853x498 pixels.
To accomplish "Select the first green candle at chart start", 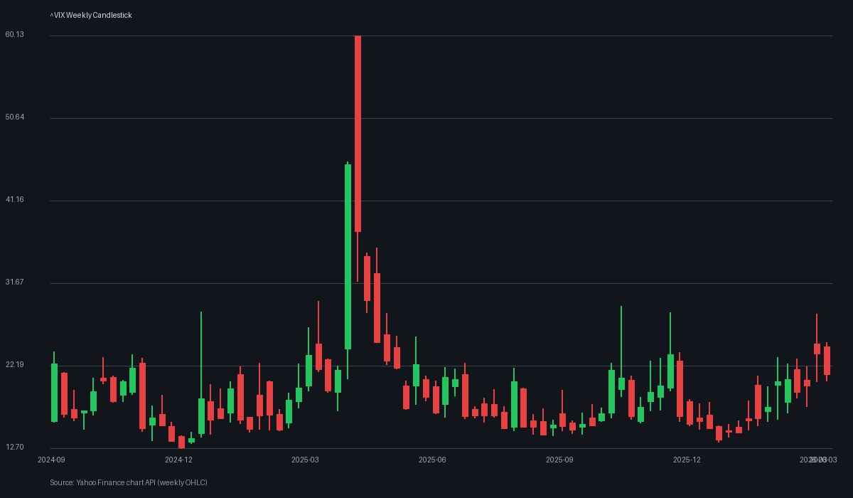I will click(53, 391).
